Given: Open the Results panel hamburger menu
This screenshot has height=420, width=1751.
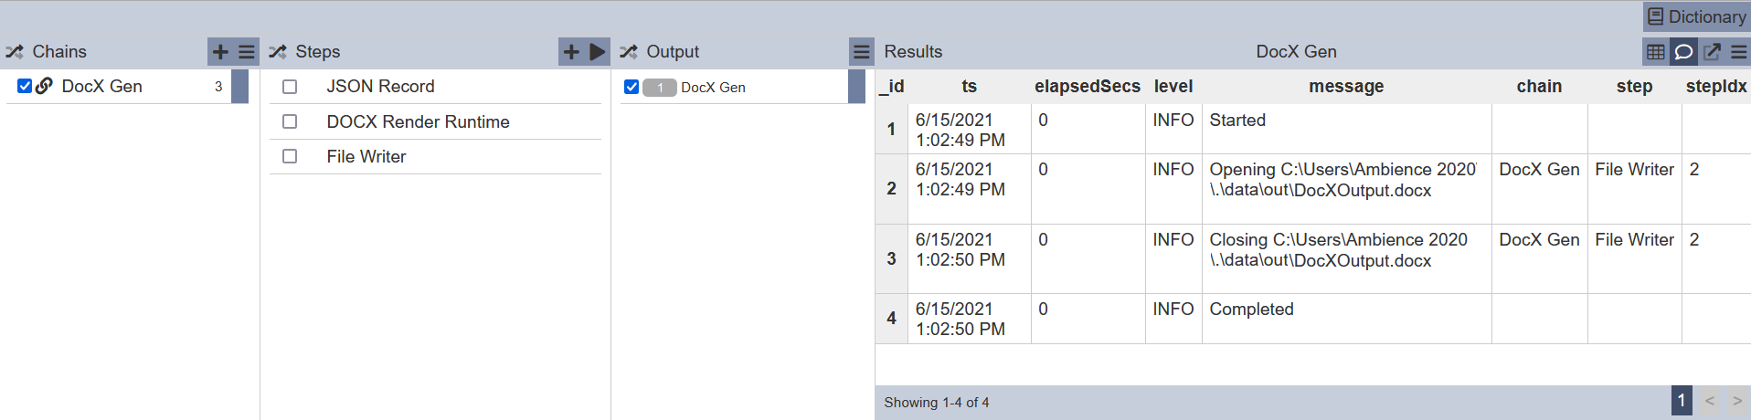Looking at the screenshot, I should [x=1738, y=52].
